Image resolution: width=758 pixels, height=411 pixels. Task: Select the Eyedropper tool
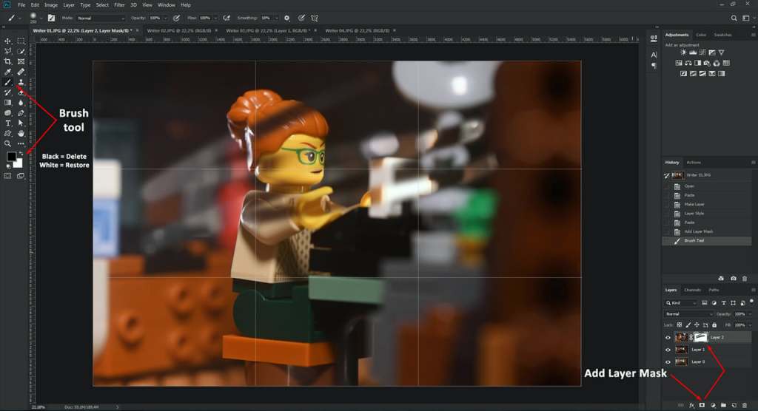[x=7, y=72]
